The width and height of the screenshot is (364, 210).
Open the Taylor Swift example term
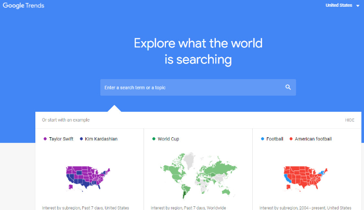point(61,139)
